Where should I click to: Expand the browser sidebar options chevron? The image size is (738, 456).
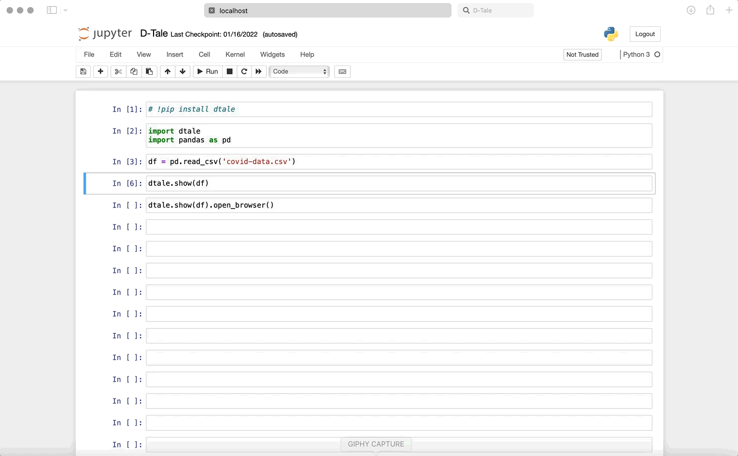65,10
